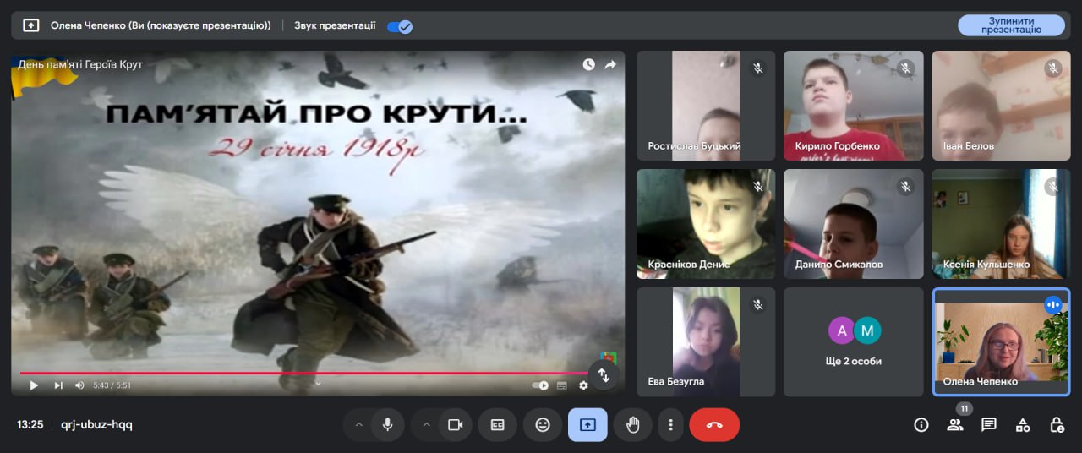Screen dimensions: 1082x453
Task: Send a reaction with emoji icon
Action: click(x=543, y=425)
